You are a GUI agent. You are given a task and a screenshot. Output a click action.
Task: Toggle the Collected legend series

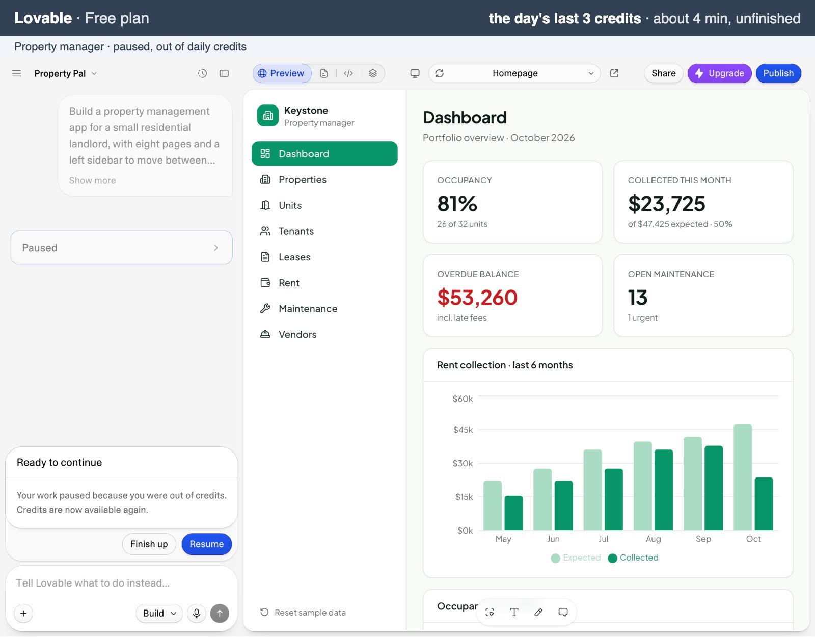click(633, 558)
